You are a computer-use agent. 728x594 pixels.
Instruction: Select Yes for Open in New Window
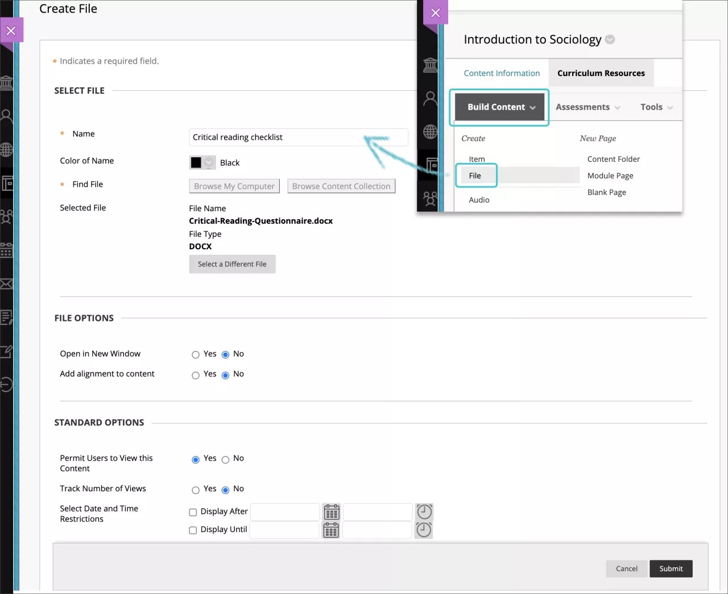(196, 354)
